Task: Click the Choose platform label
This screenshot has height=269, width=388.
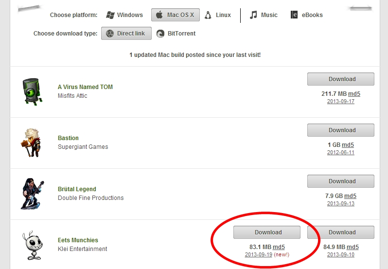Action: (x=74, y=15)
